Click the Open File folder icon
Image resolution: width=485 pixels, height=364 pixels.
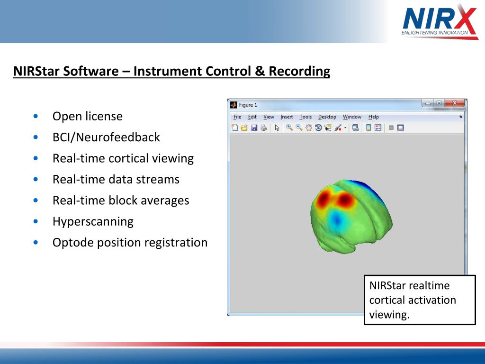(x=244, y=127)
